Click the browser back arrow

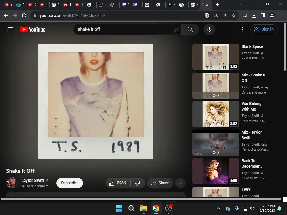[6, 16]
